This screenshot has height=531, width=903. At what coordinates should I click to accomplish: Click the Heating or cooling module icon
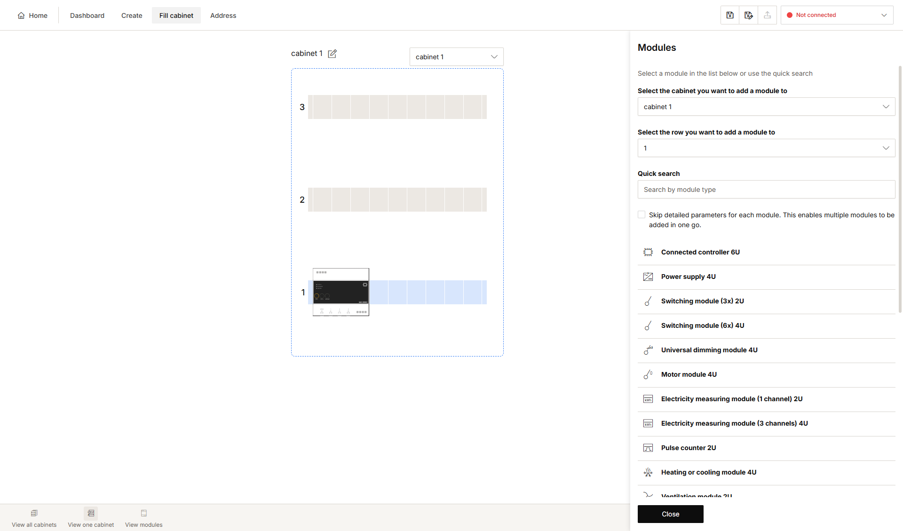click(x=648, y=472)
